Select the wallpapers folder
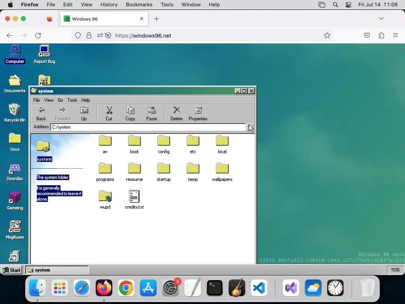 point(222,172)
